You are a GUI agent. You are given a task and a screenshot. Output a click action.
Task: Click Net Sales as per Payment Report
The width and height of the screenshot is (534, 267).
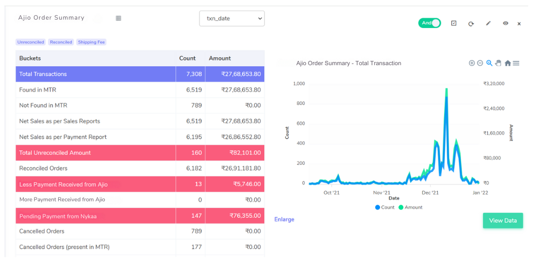(x=140, y=137)
